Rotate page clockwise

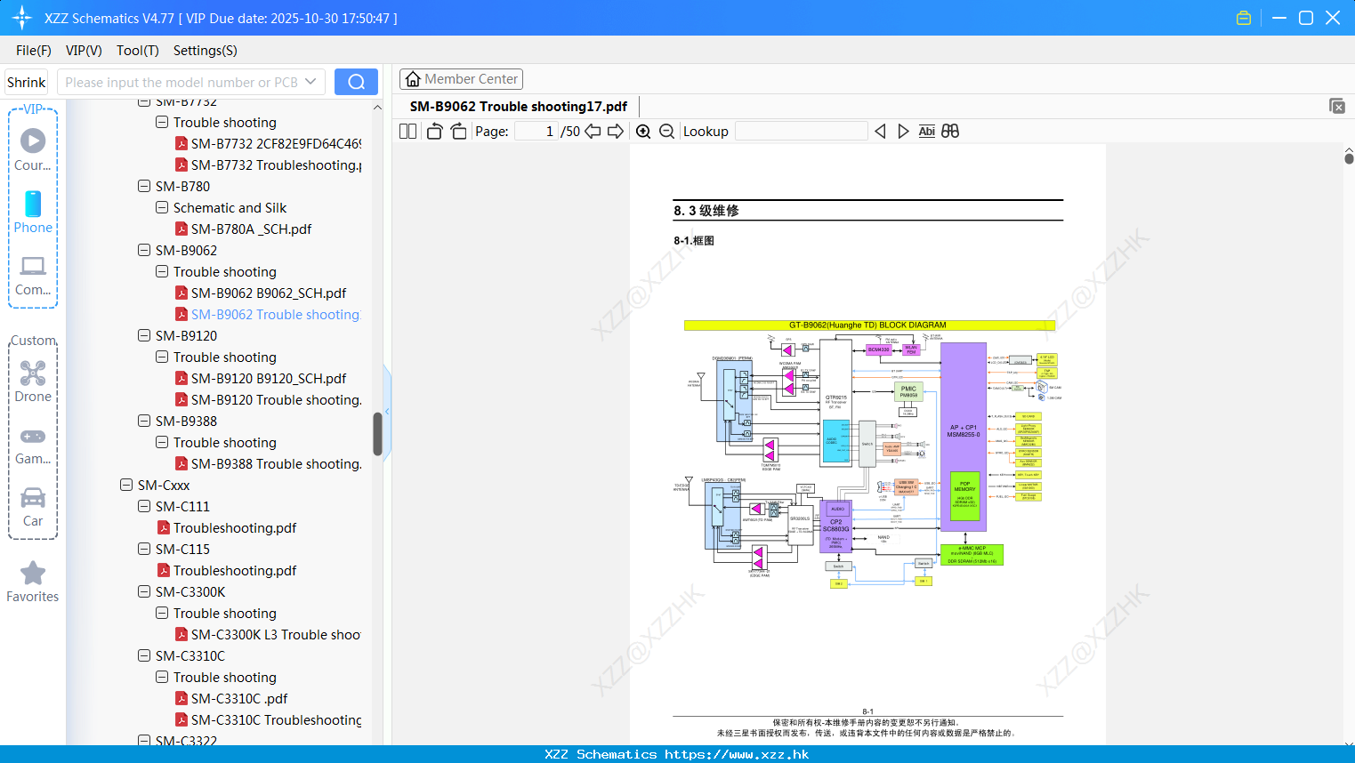pyautogui.click(x=458, y=132)
